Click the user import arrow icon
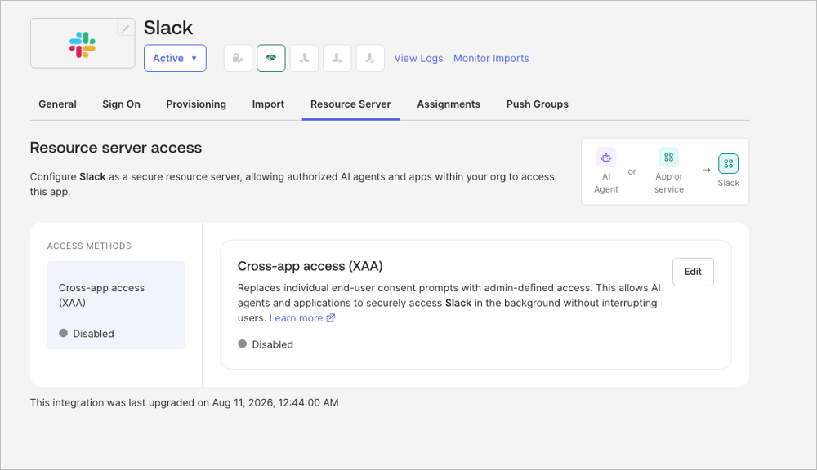 tap(304, 58)
